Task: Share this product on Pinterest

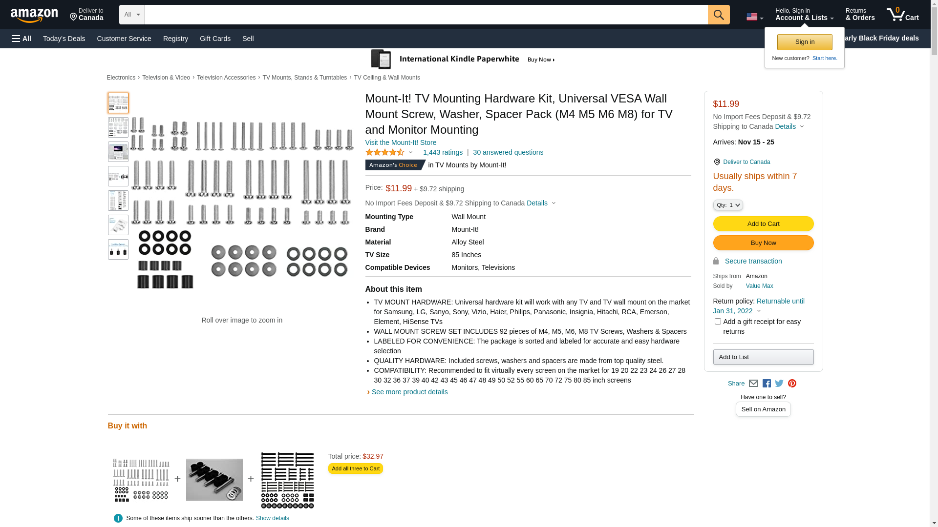Action: coord(792,384)
